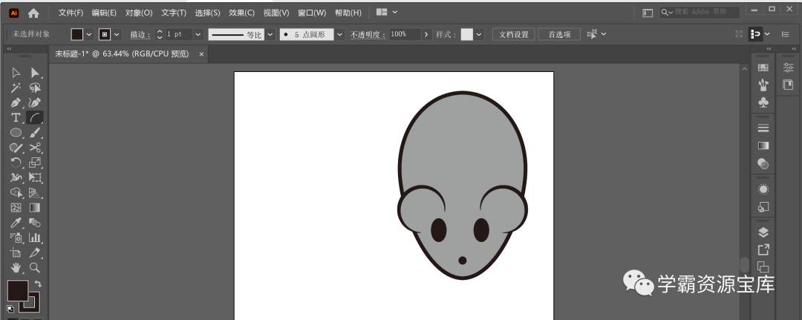Select the Zoom magnifier tool
The height and width of the screenshot is (320, 802).
point(35,267)
